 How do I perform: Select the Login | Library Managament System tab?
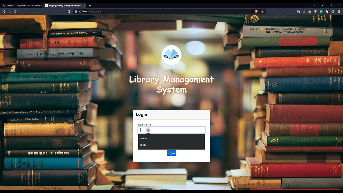coord(65,6)
